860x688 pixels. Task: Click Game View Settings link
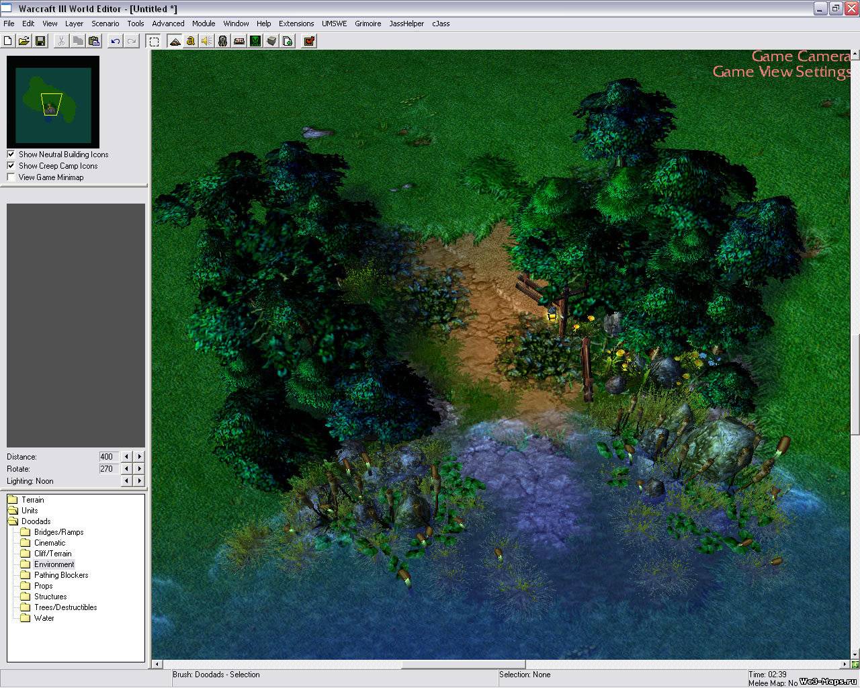coord(781,72)
